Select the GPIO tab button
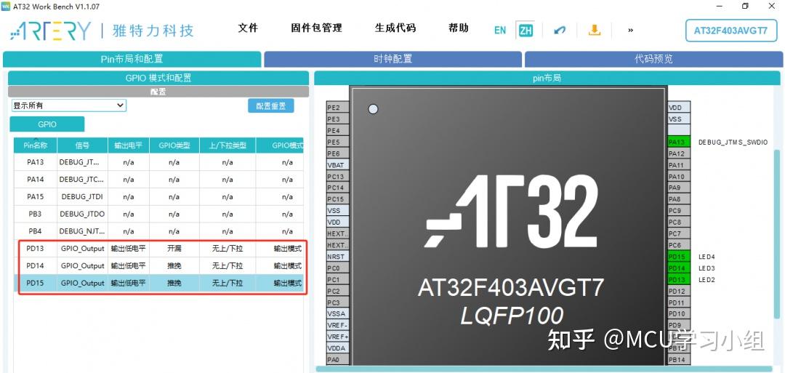The height and width of the screenshot is (373, 785). [47, 124]
